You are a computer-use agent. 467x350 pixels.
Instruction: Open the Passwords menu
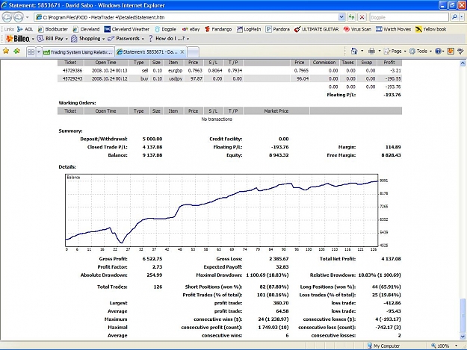coord(126,39)
